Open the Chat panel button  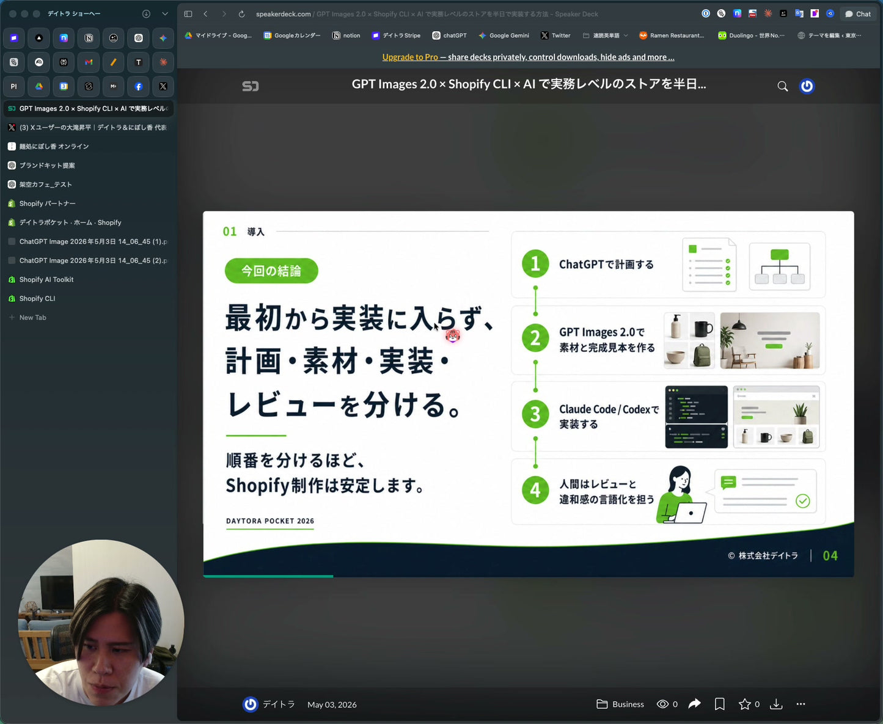click(x=858, y=13)
